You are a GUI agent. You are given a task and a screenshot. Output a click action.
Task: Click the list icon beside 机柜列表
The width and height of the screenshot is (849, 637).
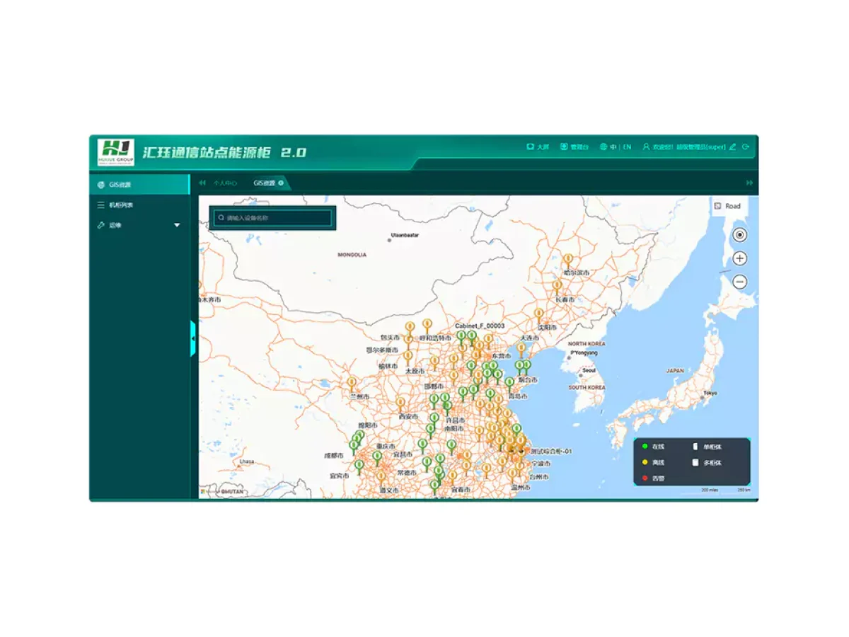click(x=100, y=205)
